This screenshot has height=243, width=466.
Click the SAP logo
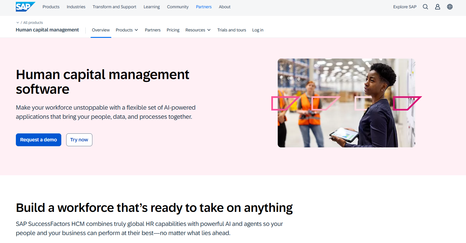(25, 7)
